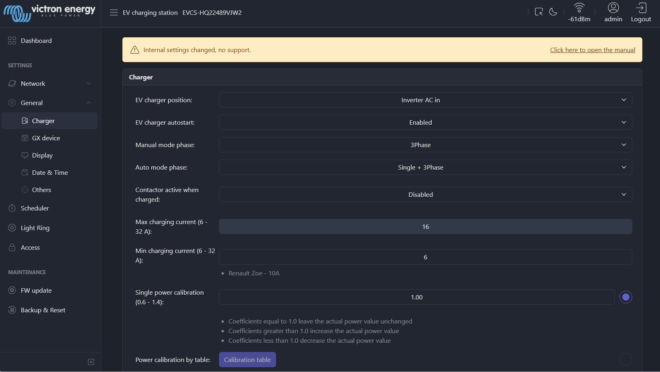This screenshot has height=372, width=660.
Task: Click the admin user icon
Action: pos(613,8)
